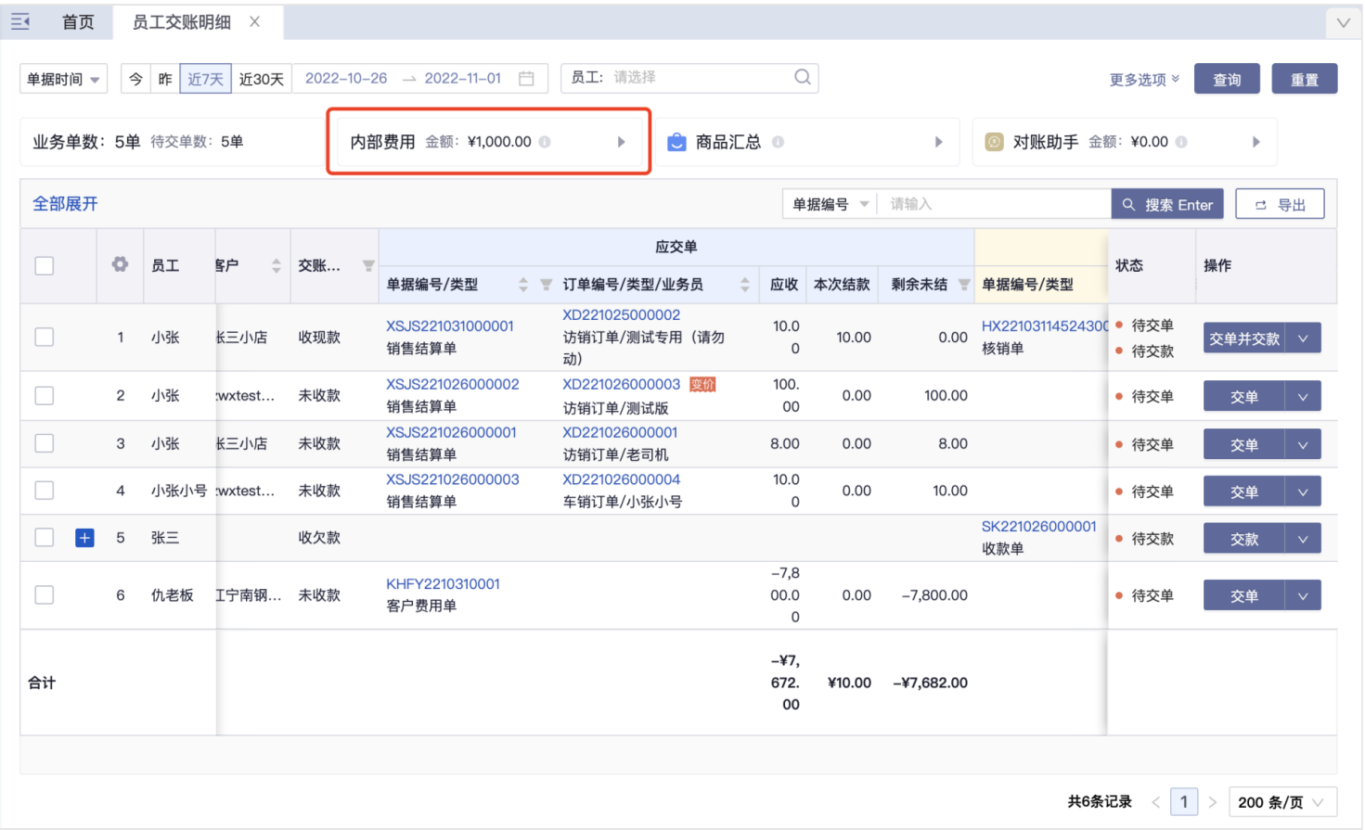
Task: Select the checkbox for row 6 仇老板
Action: pos(45,594)
